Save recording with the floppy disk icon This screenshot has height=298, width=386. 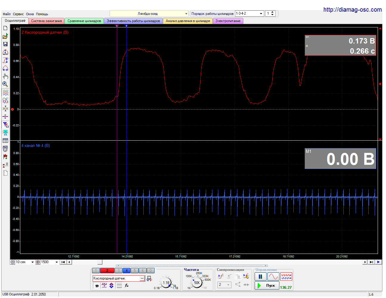pyautogui.click(x=5, y=44)
